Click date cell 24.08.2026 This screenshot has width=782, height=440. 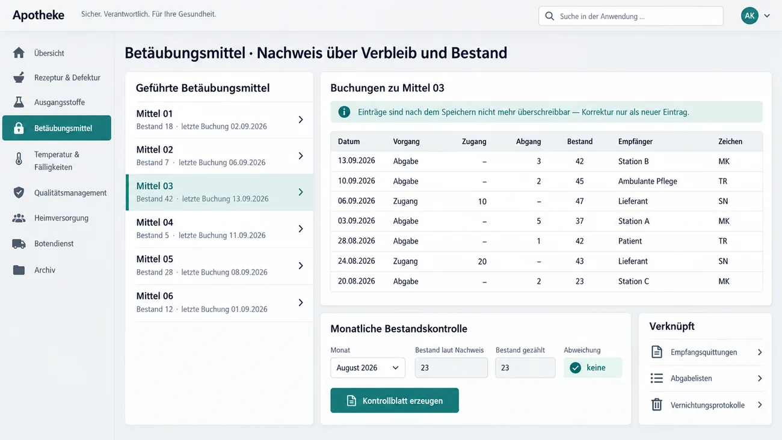[357, 261]
